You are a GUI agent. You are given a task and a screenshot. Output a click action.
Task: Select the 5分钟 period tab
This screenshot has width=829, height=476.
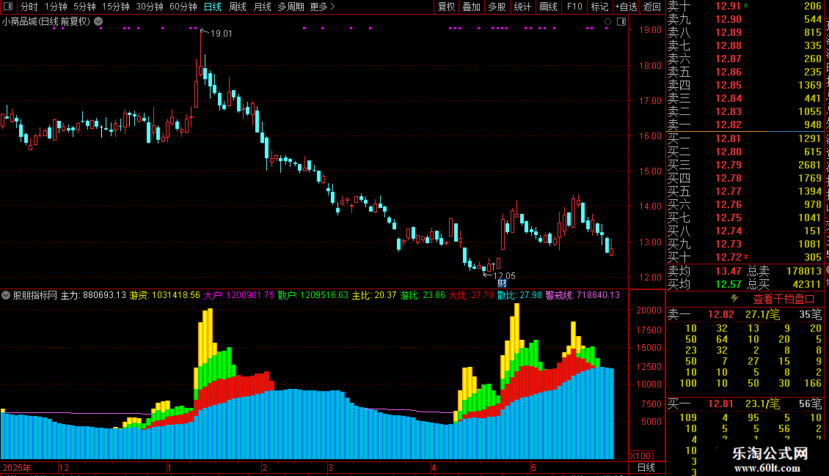pyautogui.click(x=84, y=7)
